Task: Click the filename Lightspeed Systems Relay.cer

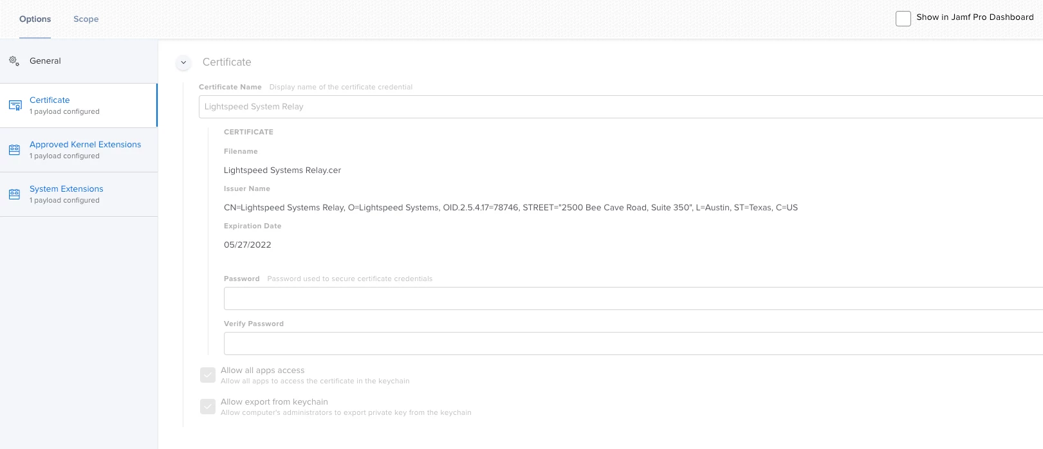Action: click(x=282, y=170)
